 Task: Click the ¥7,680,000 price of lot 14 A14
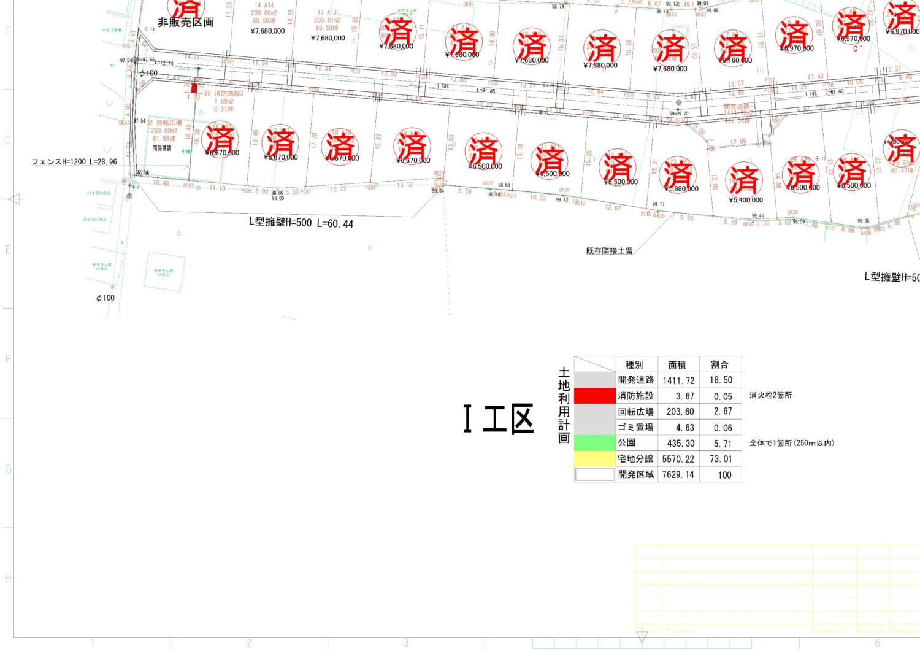point(267,31)
